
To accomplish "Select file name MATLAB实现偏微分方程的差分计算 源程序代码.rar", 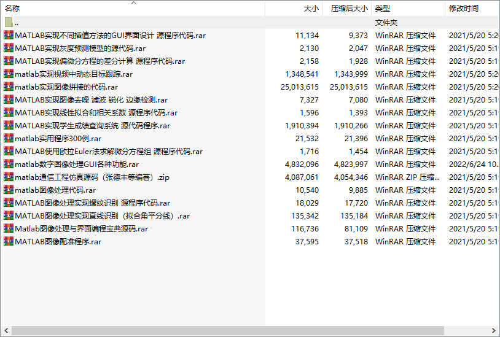I will coord(100,61).
